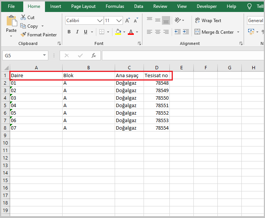Increase font size with the larger A
The height and width of the screenshot is (218, 265).
coord(127,21)
